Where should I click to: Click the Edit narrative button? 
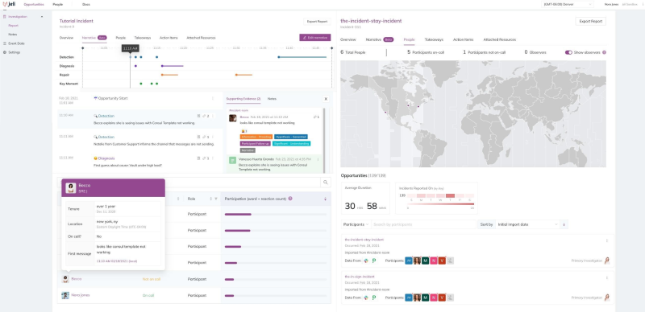315,37
